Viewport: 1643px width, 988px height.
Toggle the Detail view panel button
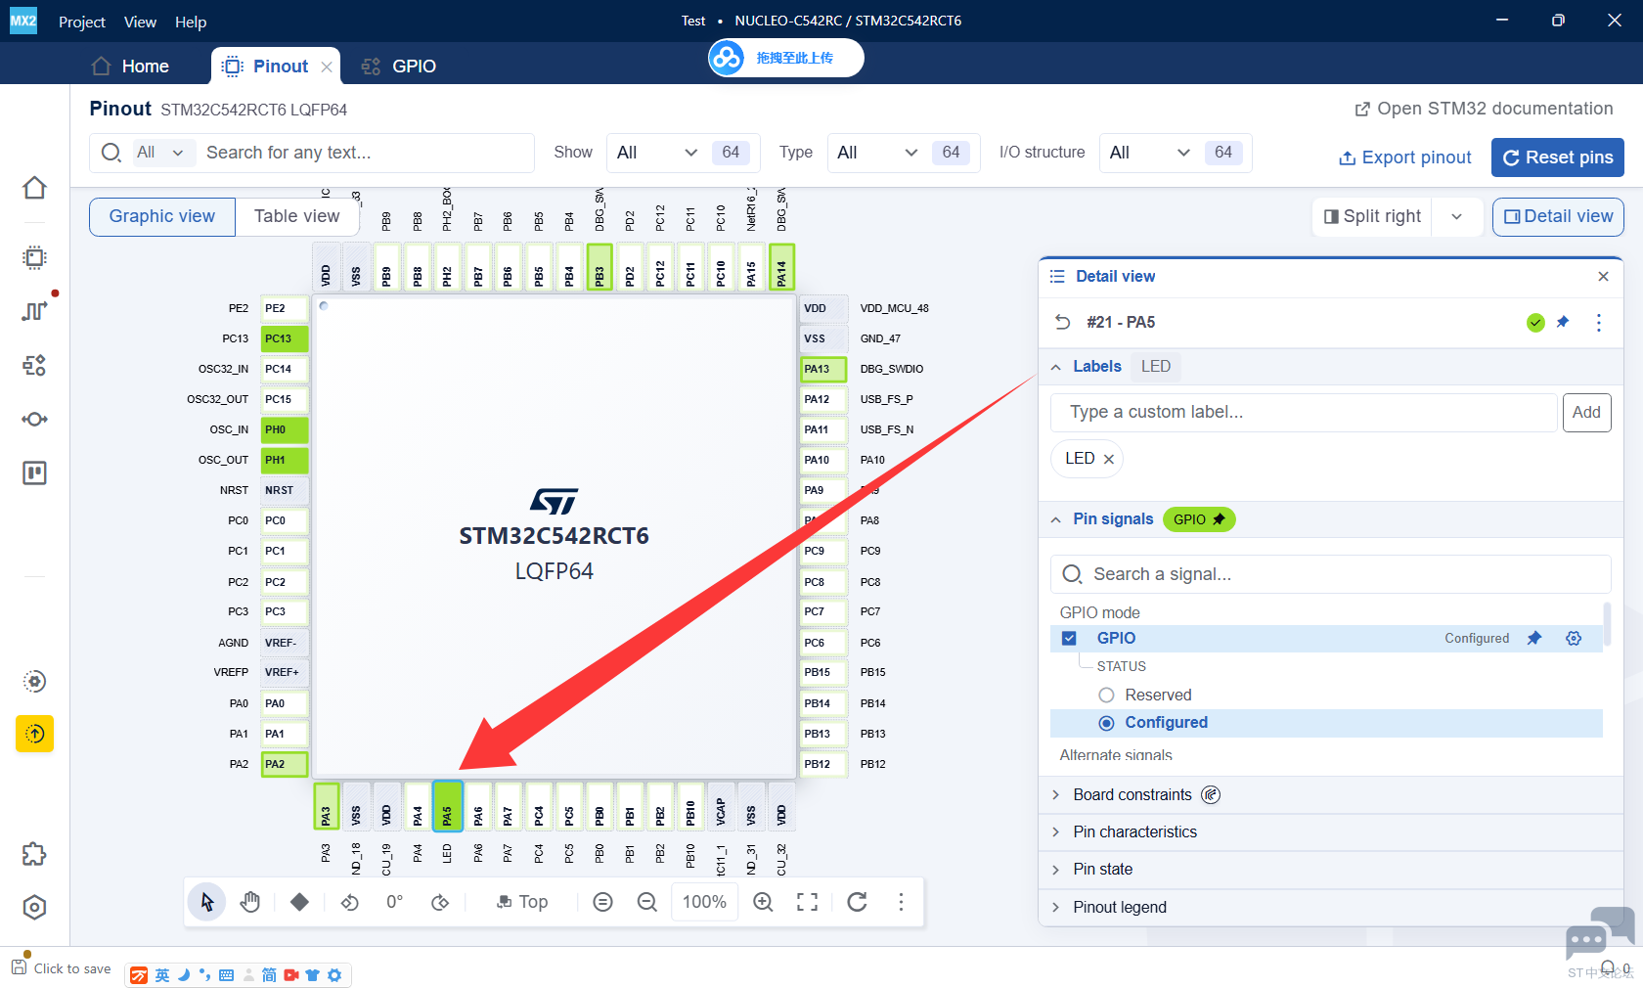(x=1558, y=216)
